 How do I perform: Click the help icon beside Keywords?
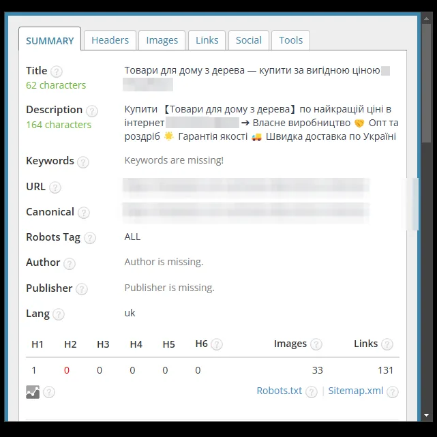pos(83,162)
